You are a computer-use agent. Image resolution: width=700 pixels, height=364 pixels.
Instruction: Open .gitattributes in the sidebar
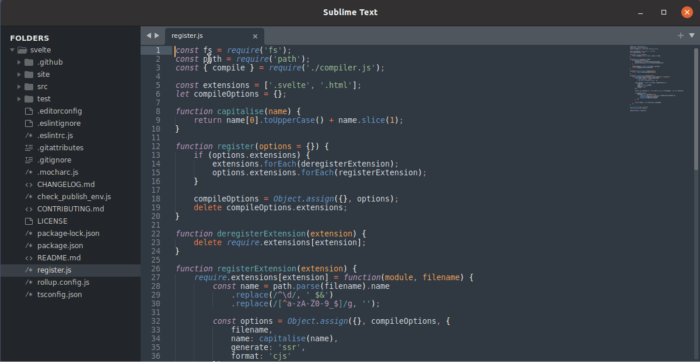pos(60,148)
